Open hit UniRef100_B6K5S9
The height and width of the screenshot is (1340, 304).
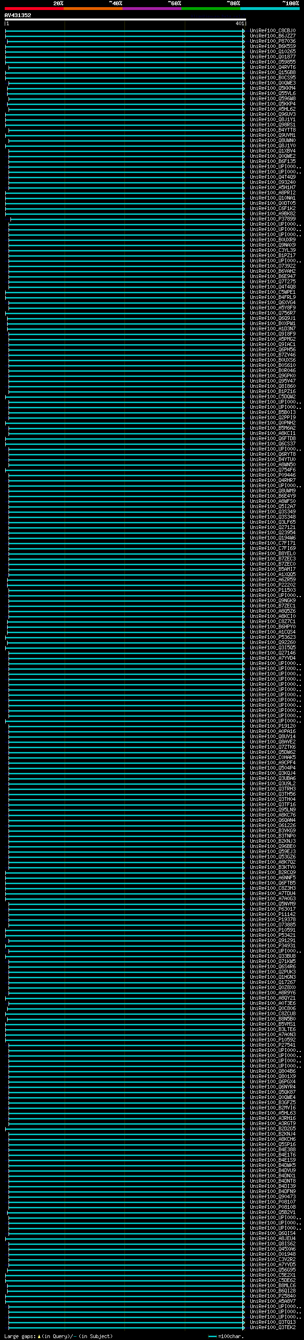pos(272,46)
